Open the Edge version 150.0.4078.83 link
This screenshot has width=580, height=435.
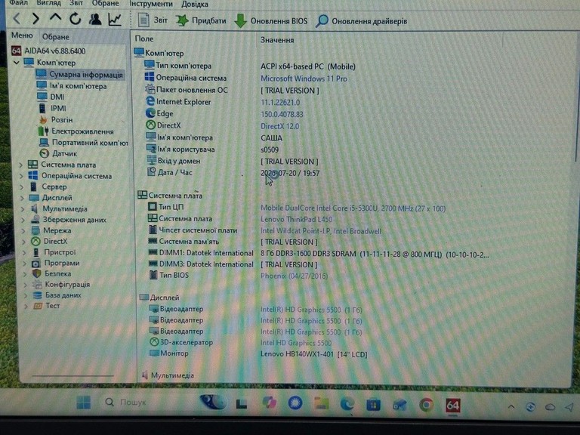tap(282, 114)
